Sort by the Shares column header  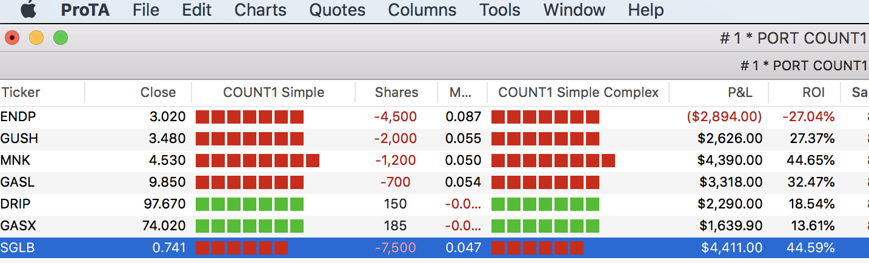(x=396, y=93)
